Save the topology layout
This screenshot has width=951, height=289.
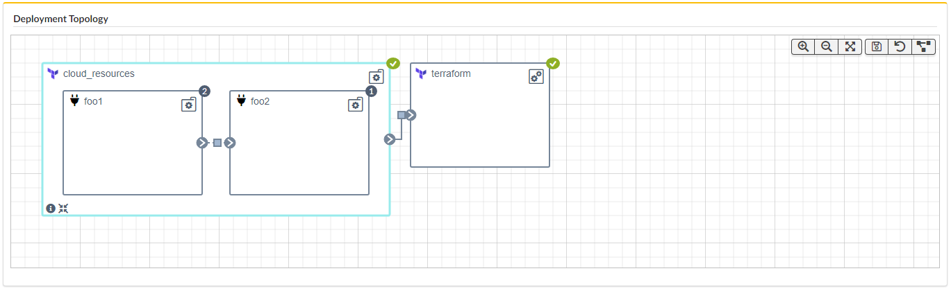(x=877, y=46)
